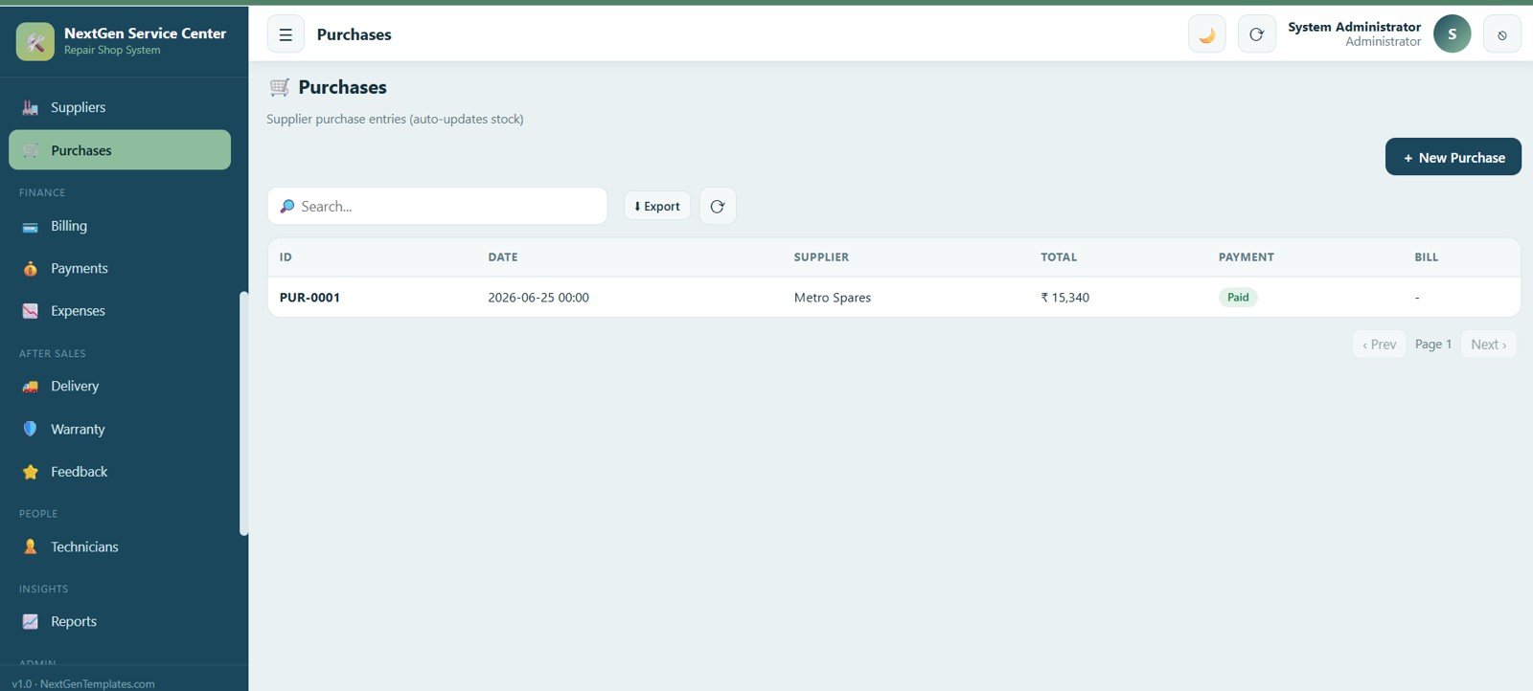1533x691 pixels.
Task: Click the NextGenTemplates.com footer link
Action: 97,683
